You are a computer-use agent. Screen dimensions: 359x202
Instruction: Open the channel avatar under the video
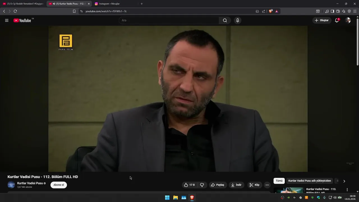tap(11, 185)
